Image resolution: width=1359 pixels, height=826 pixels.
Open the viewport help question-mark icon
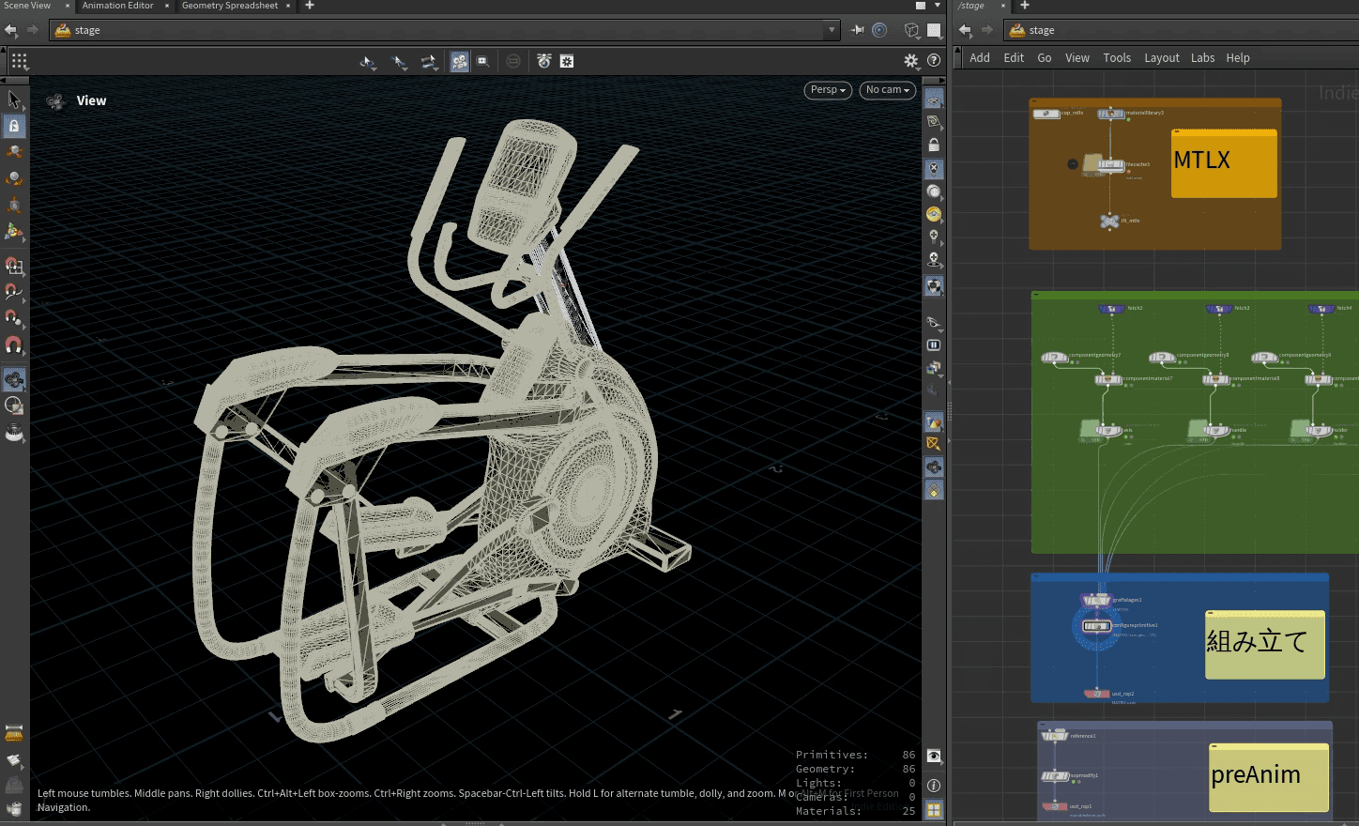(934, 61)
